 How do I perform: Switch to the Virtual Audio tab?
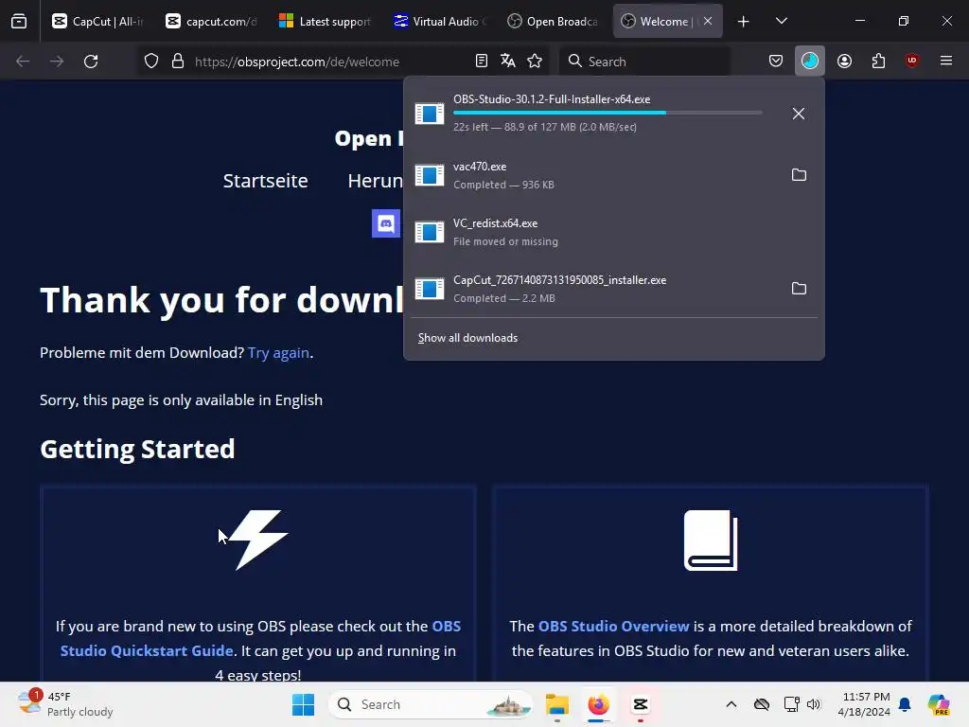pyautogui.click(x=439, y=21)
